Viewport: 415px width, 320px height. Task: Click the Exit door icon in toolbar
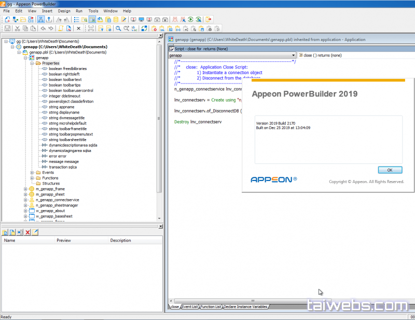point(209,20)
